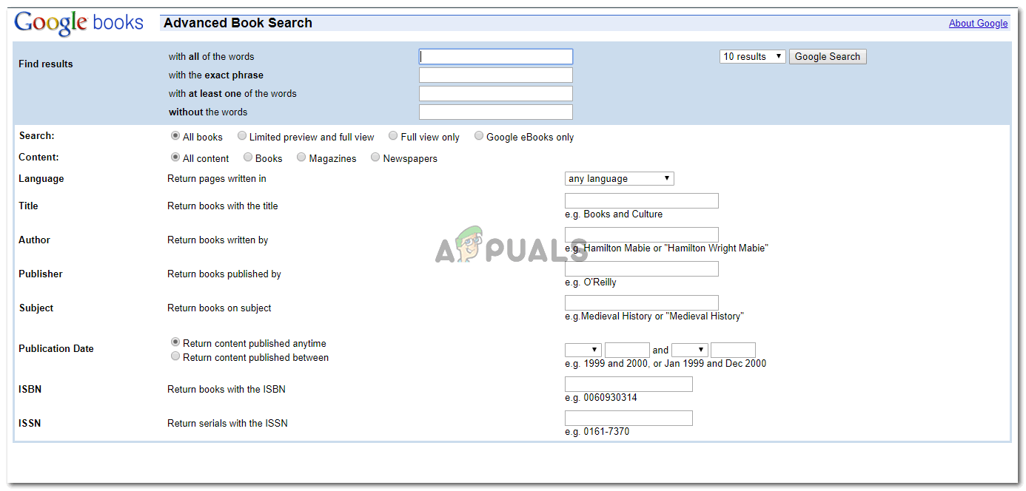
Task: Click the Author input field
Action: 642,235
